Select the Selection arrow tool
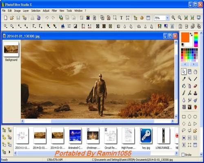The image size is (204, 163). [x=184, y=72]
